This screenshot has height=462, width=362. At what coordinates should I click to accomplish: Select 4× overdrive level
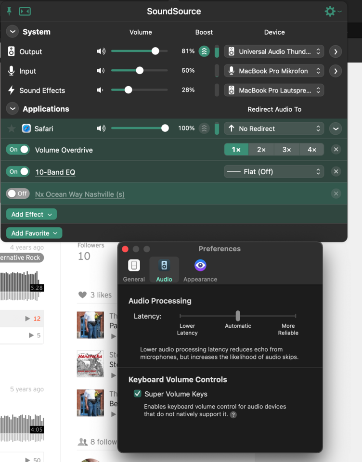(x=311, y=150)
